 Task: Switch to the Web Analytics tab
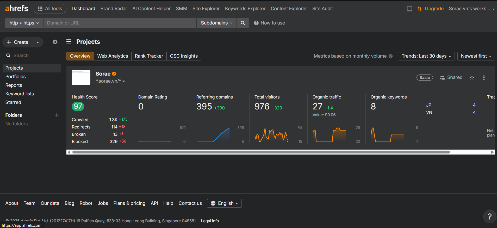113,56
